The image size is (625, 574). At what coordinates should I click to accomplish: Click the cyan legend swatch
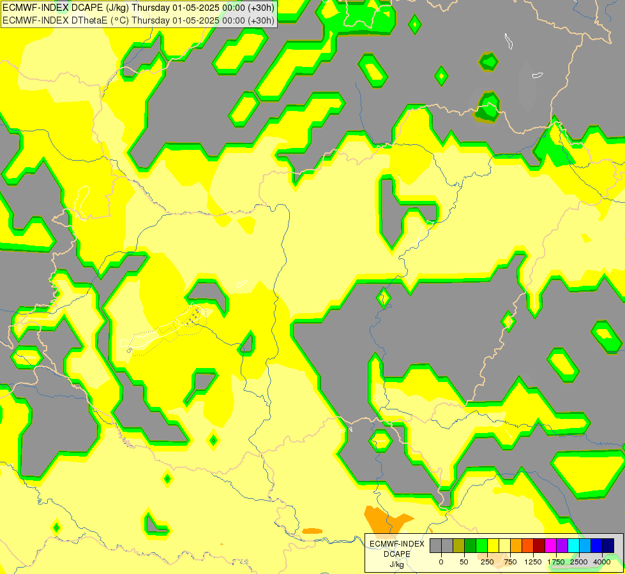(573, 545)
